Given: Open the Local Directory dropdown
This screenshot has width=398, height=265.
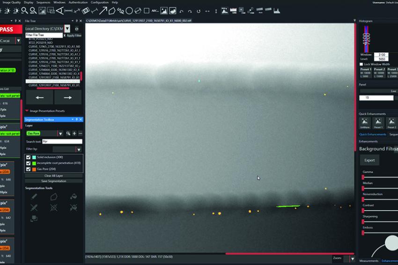Looking at the screenshot, I should (x=67, y=29).
